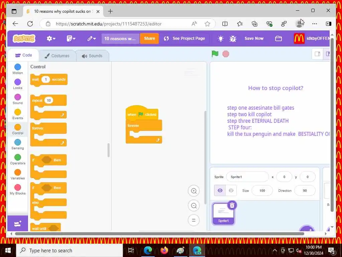Open a new browser tab
The height and width of the screenshot is (257, 342).
coord(110,11)
